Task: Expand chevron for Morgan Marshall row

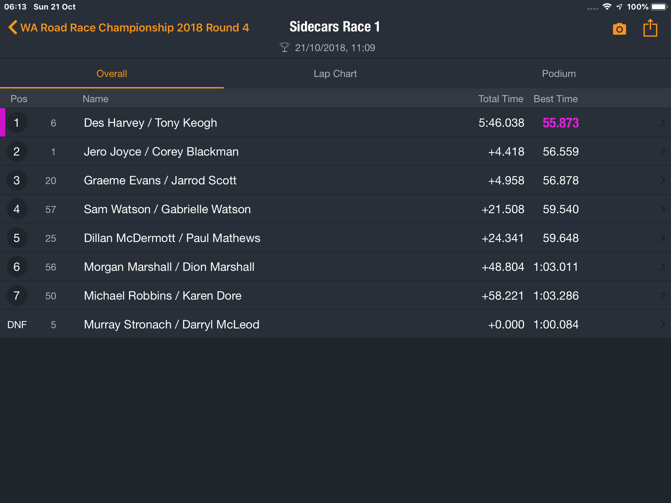Action: [x=662, y=267]
